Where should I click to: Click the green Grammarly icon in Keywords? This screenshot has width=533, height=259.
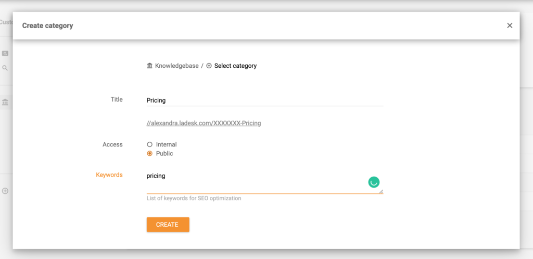pos(374,182)
